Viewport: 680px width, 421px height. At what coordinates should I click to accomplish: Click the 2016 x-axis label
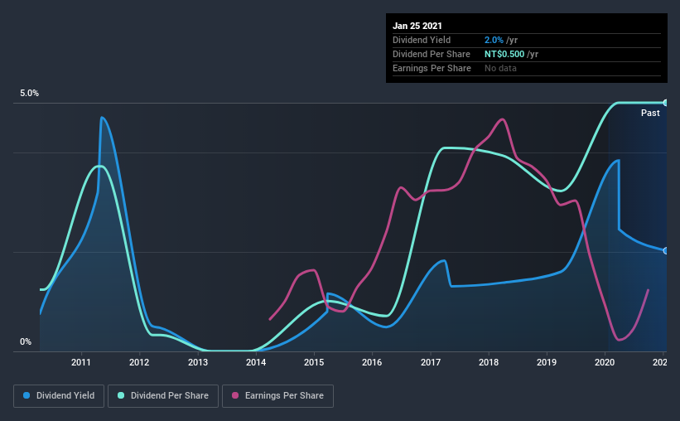pos(372,362)
